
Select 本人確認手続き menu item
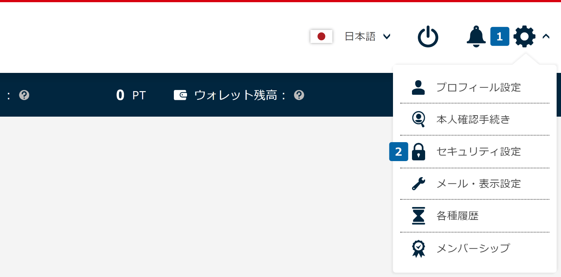[475, 119]
